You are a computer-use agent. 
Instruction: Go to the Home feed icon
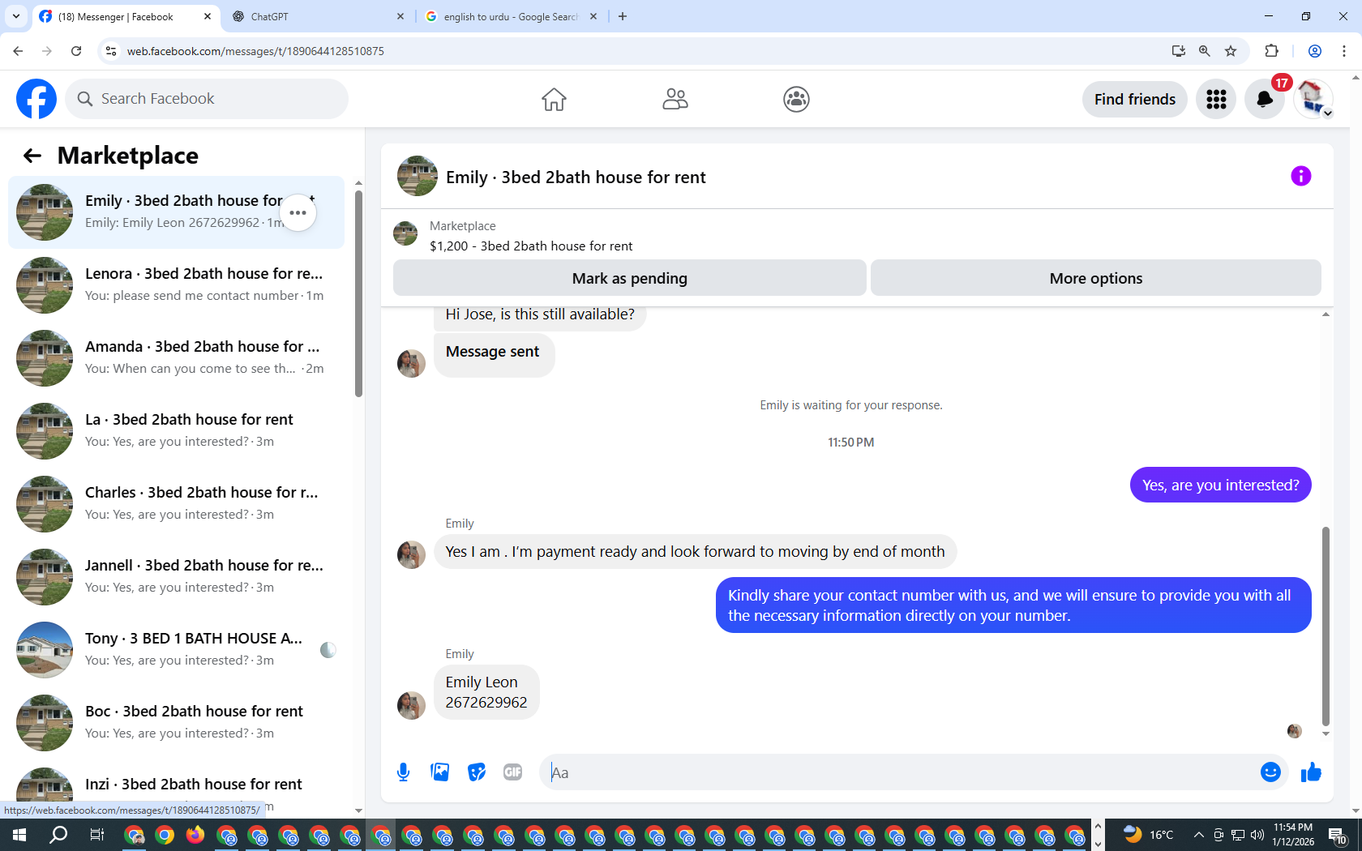click(554, 99)
